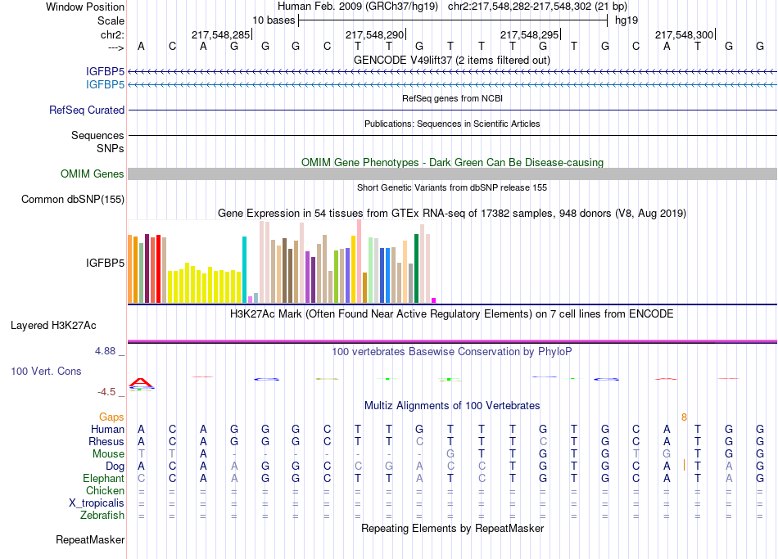Viewport: 778px width, 559px height.
Task: Select the Elephant species alignment label
Action: (x=104, y=478)
